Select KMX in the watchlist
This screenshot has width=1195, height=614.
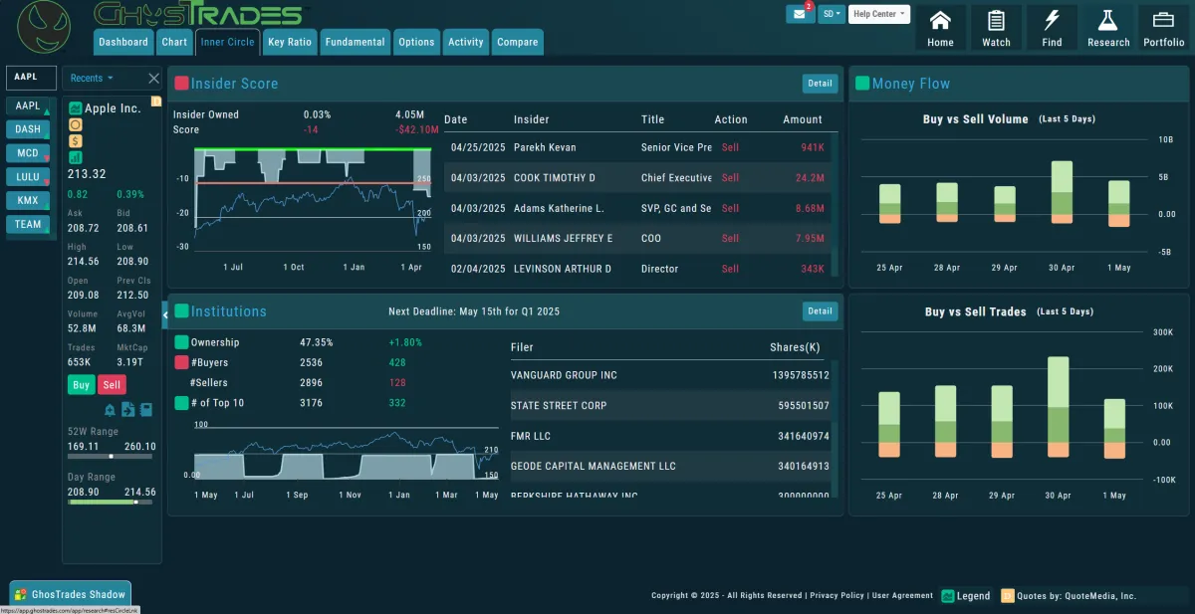(28, 200)
